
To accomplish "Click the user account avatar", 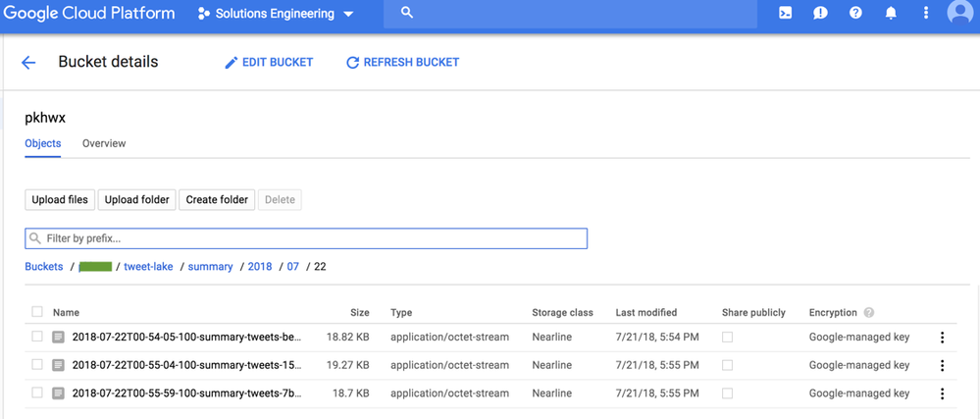I will tap(959, 13).
